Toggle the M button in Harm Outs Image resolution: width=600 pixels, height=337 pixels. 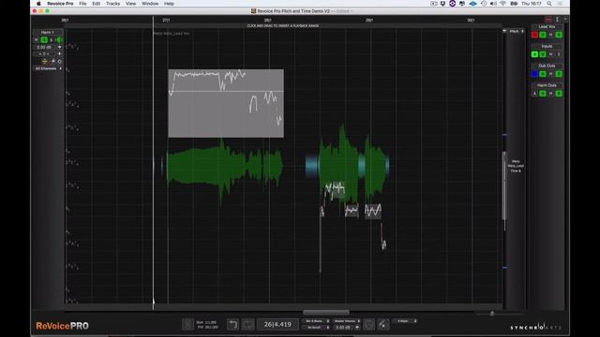(550, 94)
